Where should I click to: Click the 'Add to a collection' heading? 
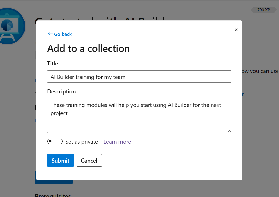pyautogui.click(x=88, y=48)
